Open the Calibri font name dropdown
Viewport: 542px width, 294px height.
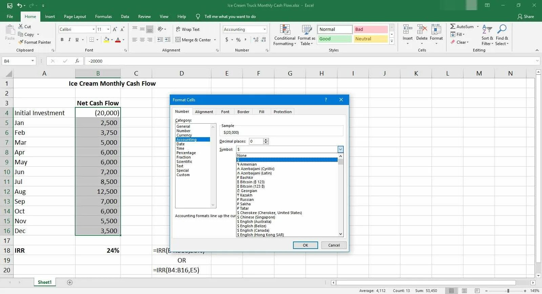93,29
